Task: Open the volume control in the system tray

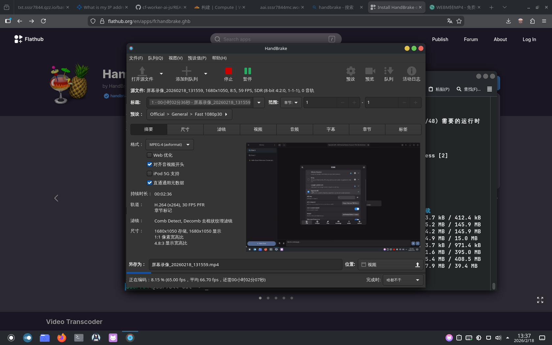Action: click(498, 338)
